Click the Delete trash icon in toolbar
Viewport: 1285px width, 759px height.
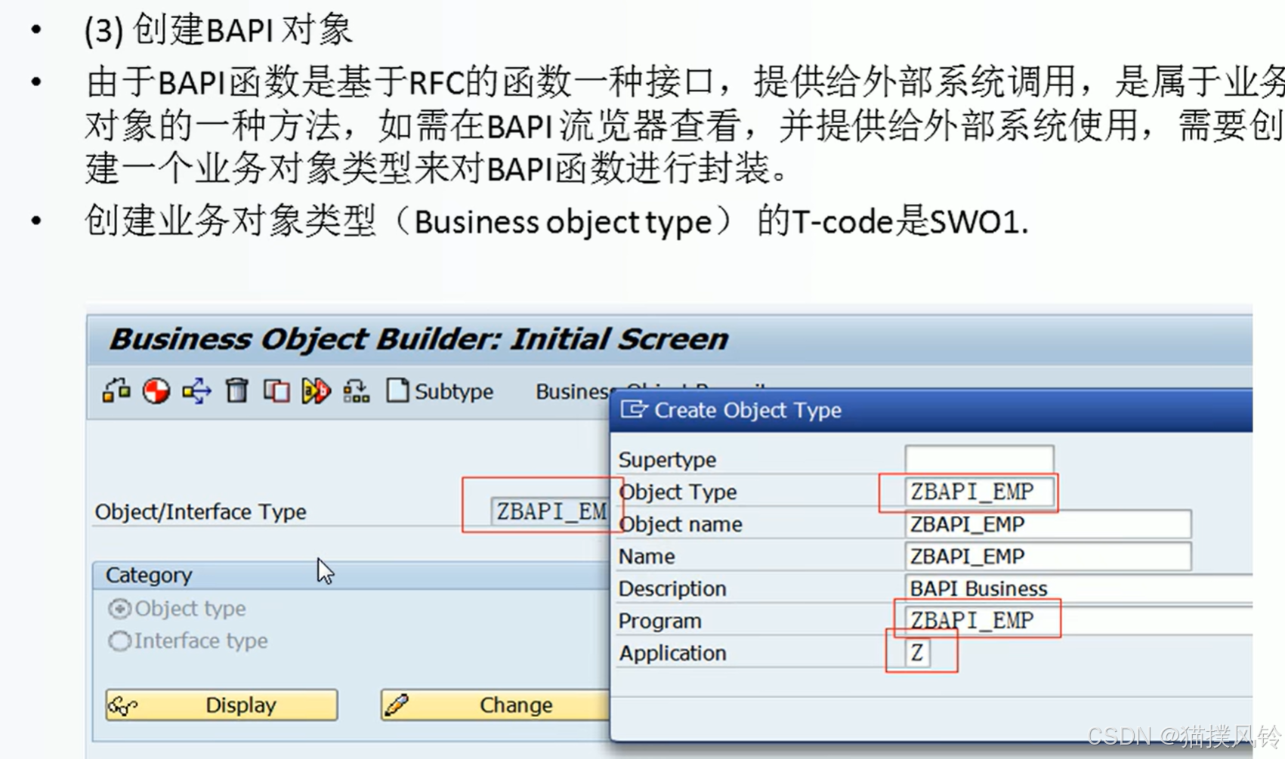[236, 391]
